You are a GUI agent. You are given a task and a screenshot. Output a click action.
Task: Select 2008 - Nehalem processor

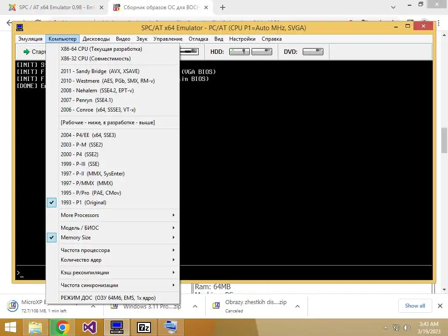(x=112, y=90)
